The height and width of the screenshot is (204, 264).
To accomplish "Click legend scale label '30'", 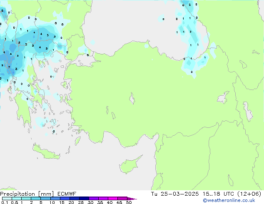I will click(90, 202).
